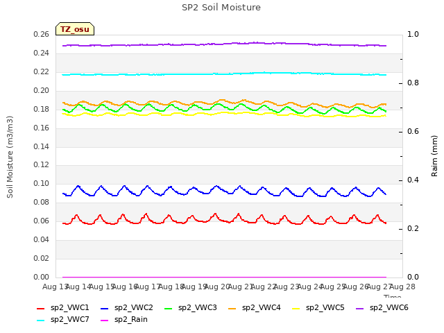Click the 0.0 right axis tick label
This screenshot has width=444, height=333.
tap(413, 277)
